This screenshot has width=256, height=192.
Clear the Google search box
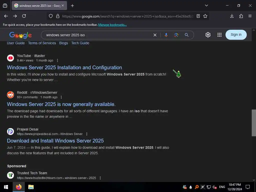click(155, 35)
